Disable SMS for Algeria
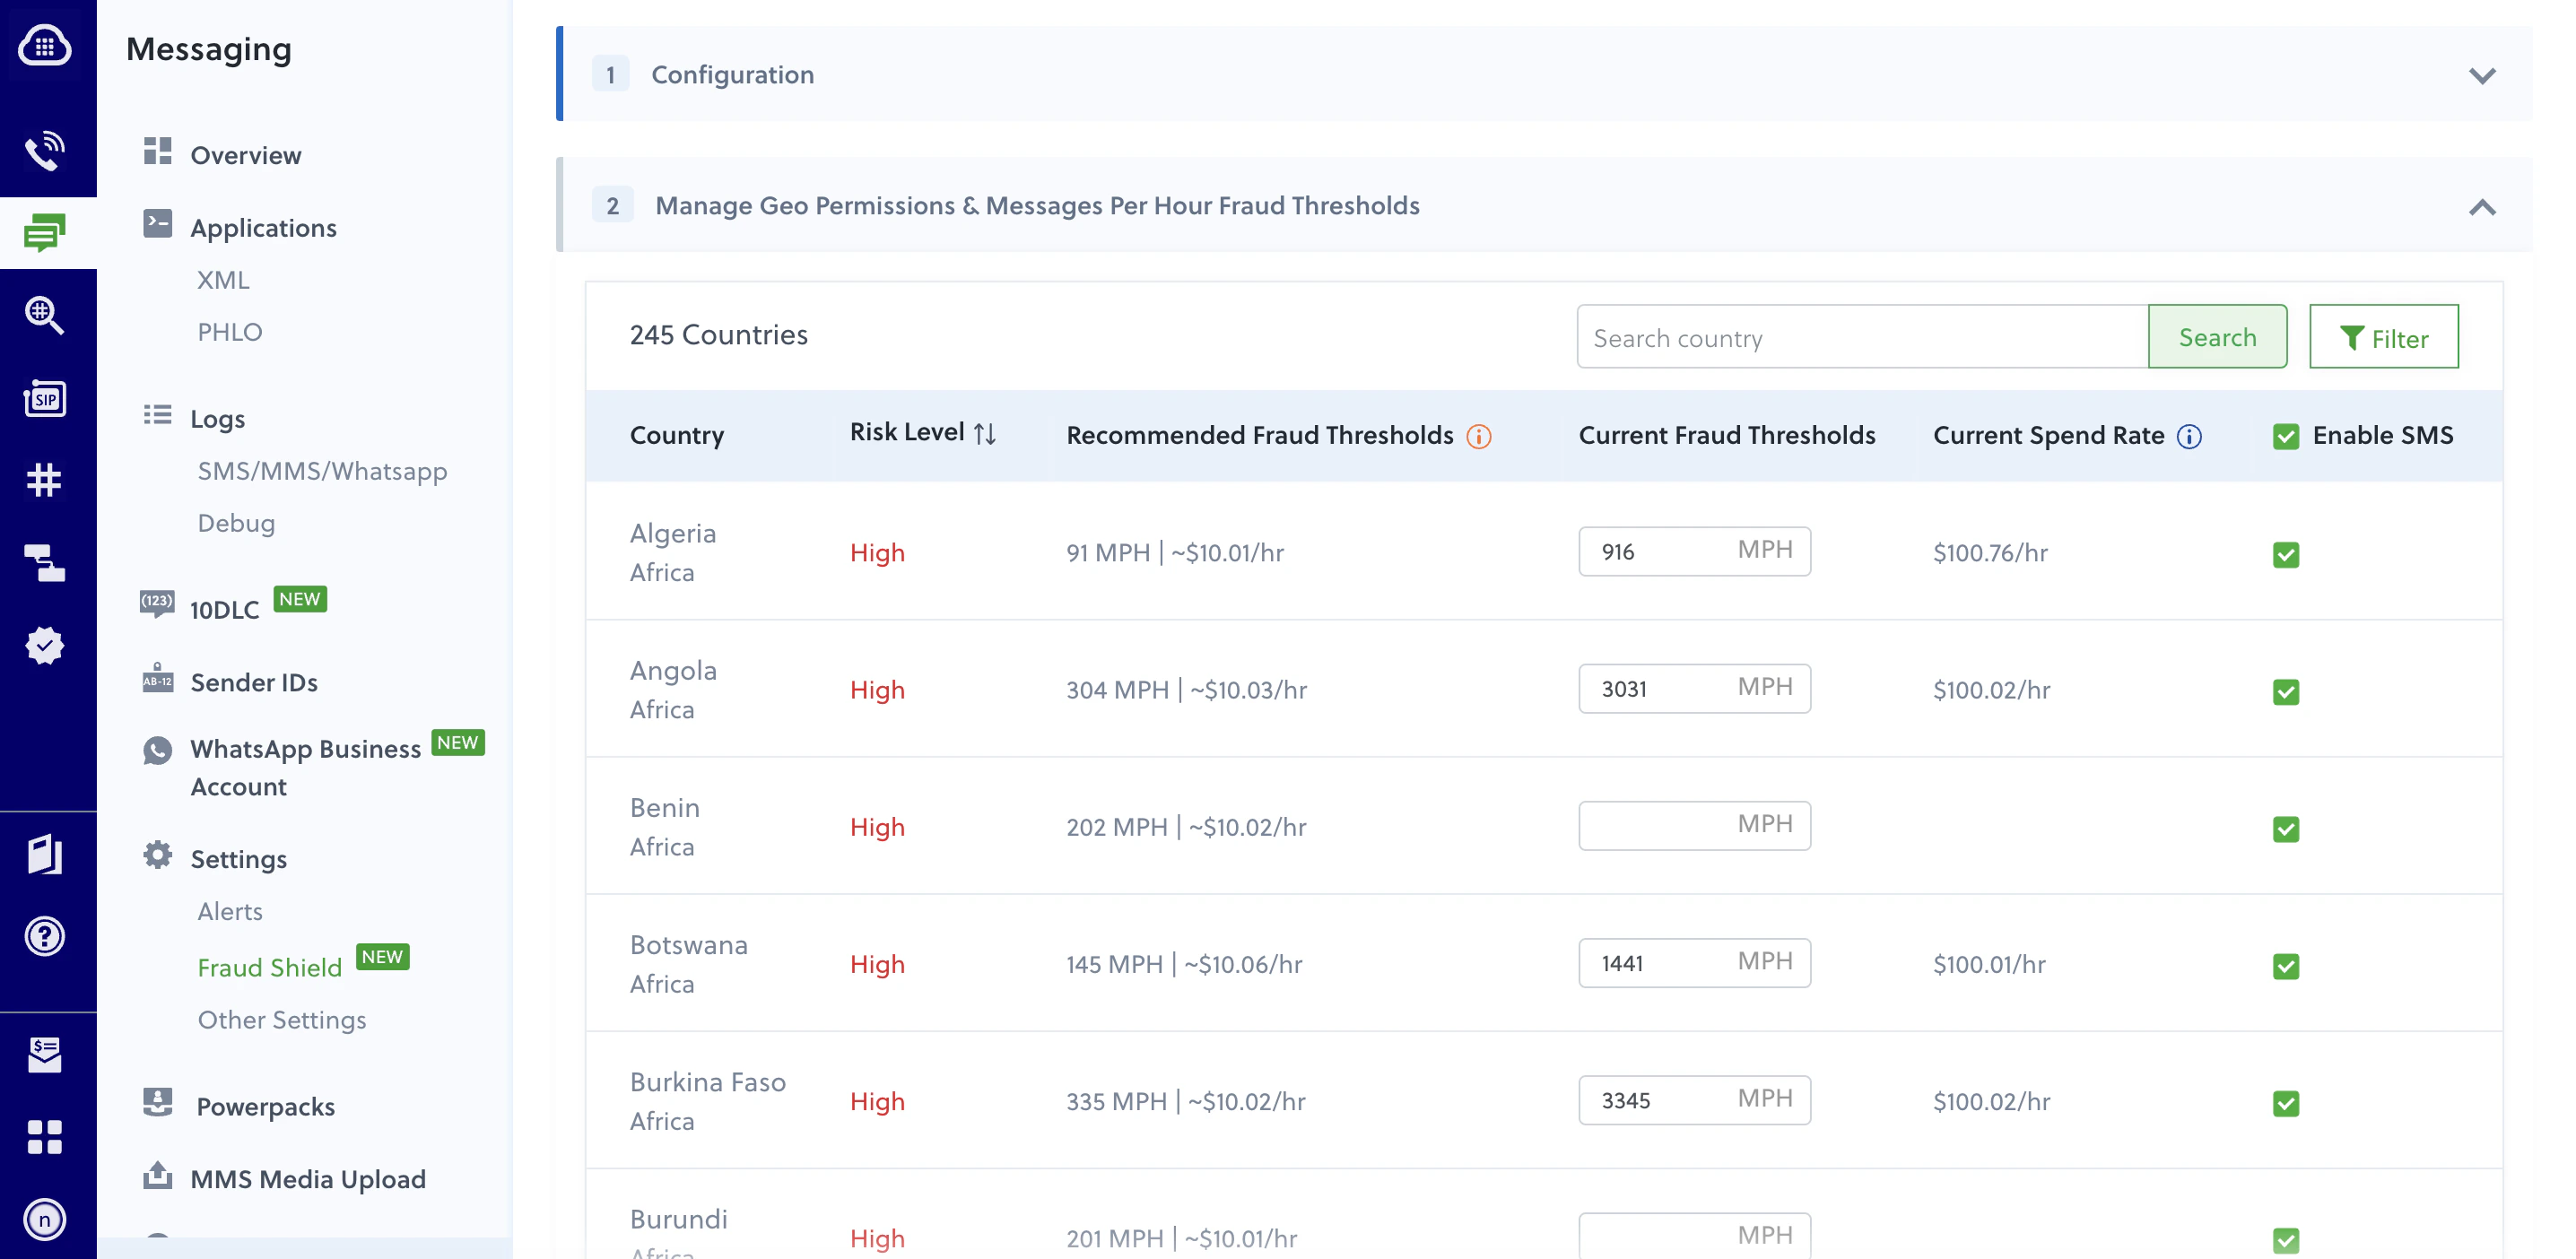2576x1259 pixels. 2285,555
